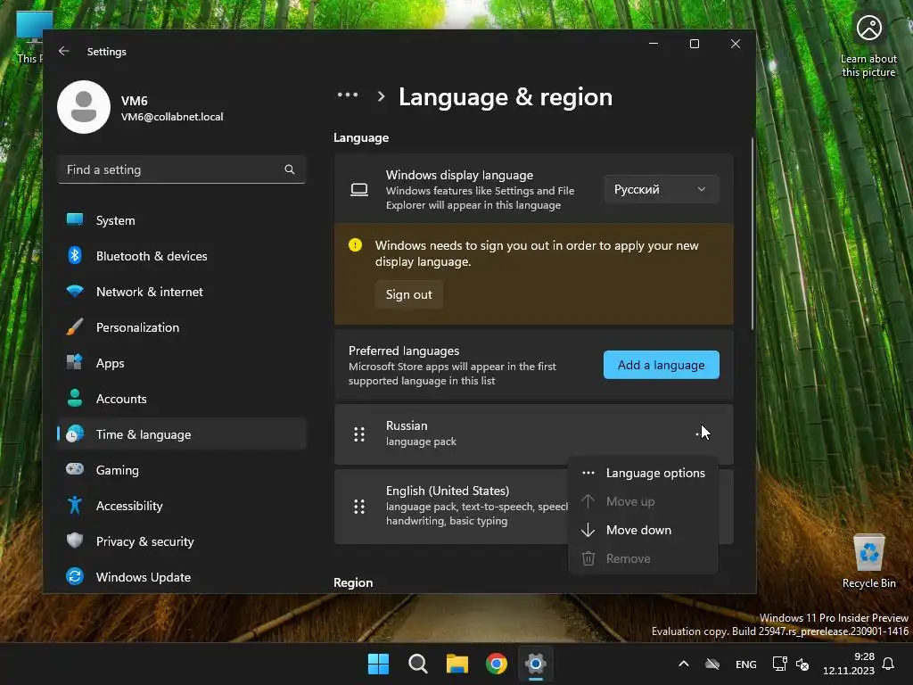Choose Language options from context menu

644,473
